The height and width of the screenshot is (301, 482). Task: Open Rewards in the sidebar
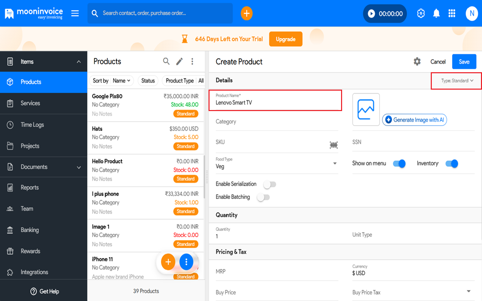(x=44, y=251)
